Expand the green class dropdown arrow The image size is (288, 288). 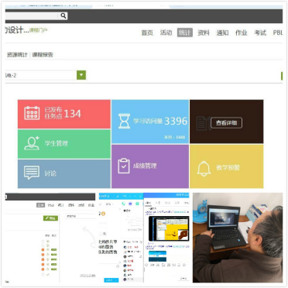click(x=81, y=75)
